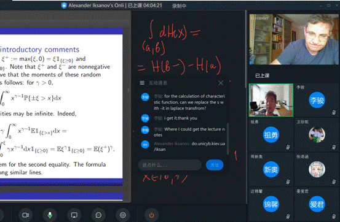The height and width of the screenshot is (222, 340).
Task: Open screen share from bottom toolbar
Action: point(74,215)
